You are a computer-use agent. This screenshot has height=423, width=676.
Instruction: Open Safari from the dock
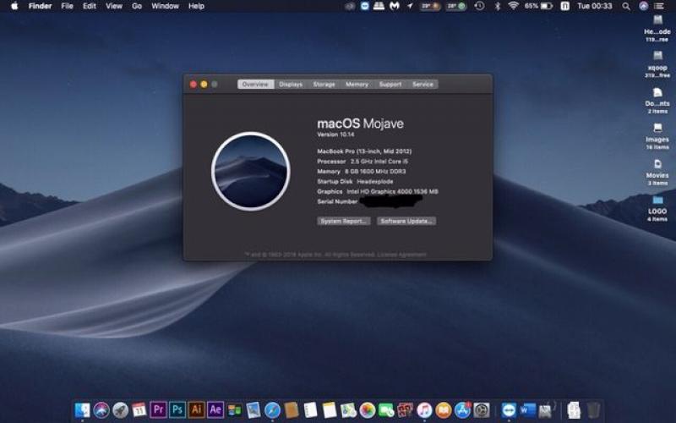coord(272,410)
